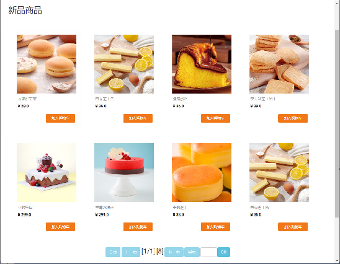Screen dimensions: 340x264
Task: Open the chocolate-drizzled yellow cake slice image
Action: click(202, 64)
